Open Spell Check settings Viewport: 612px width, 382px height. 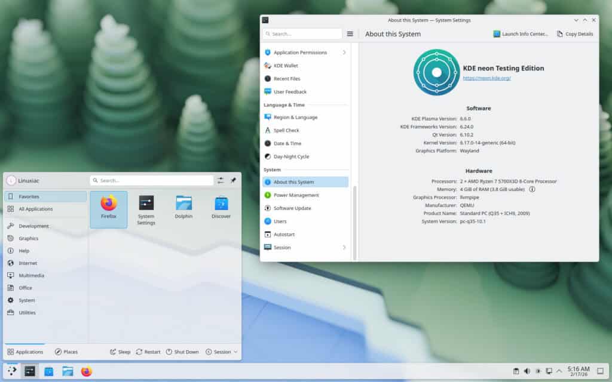pos(285,130)
